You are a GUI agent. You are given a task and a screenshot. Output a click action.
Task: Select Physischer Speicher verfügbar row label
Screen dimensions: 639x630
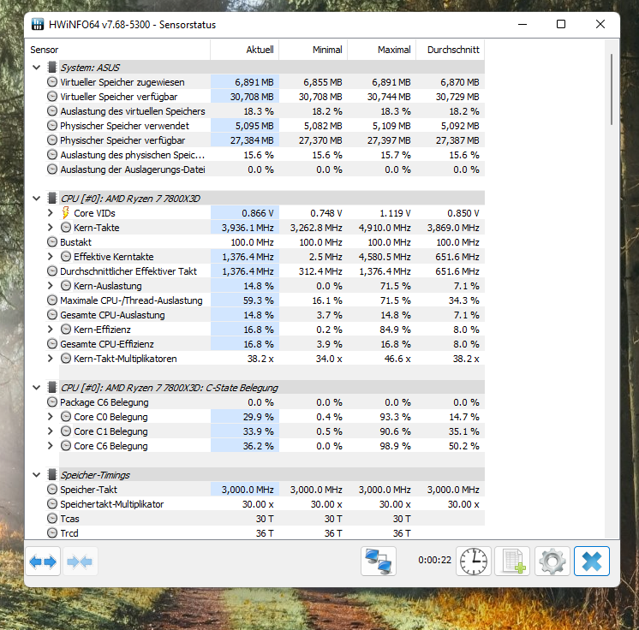pyautogui.click(x=122, y=140)
